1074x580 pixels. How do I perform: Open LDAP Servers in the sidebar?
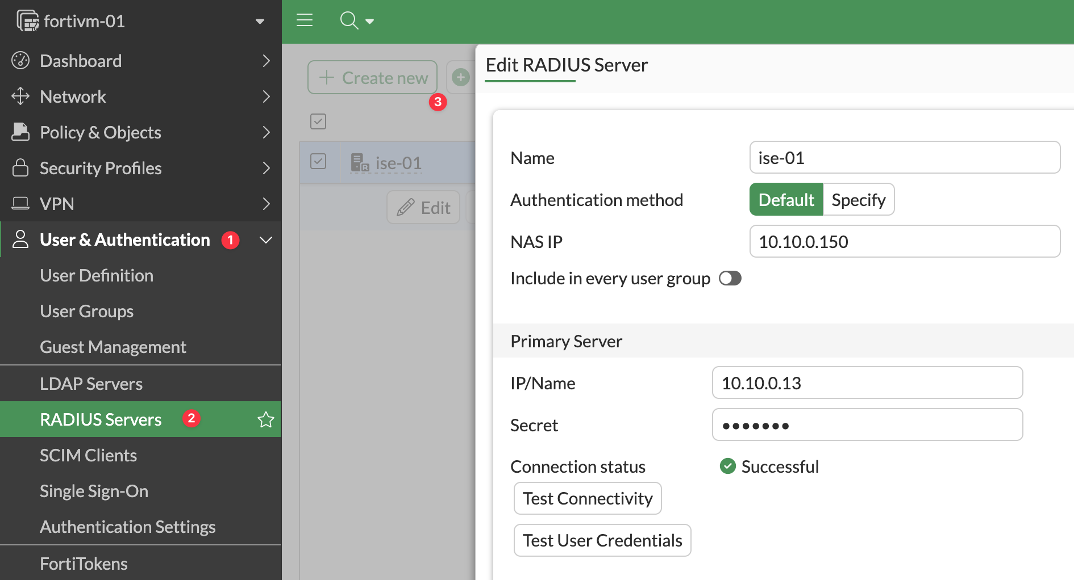[x=91, y=384]
